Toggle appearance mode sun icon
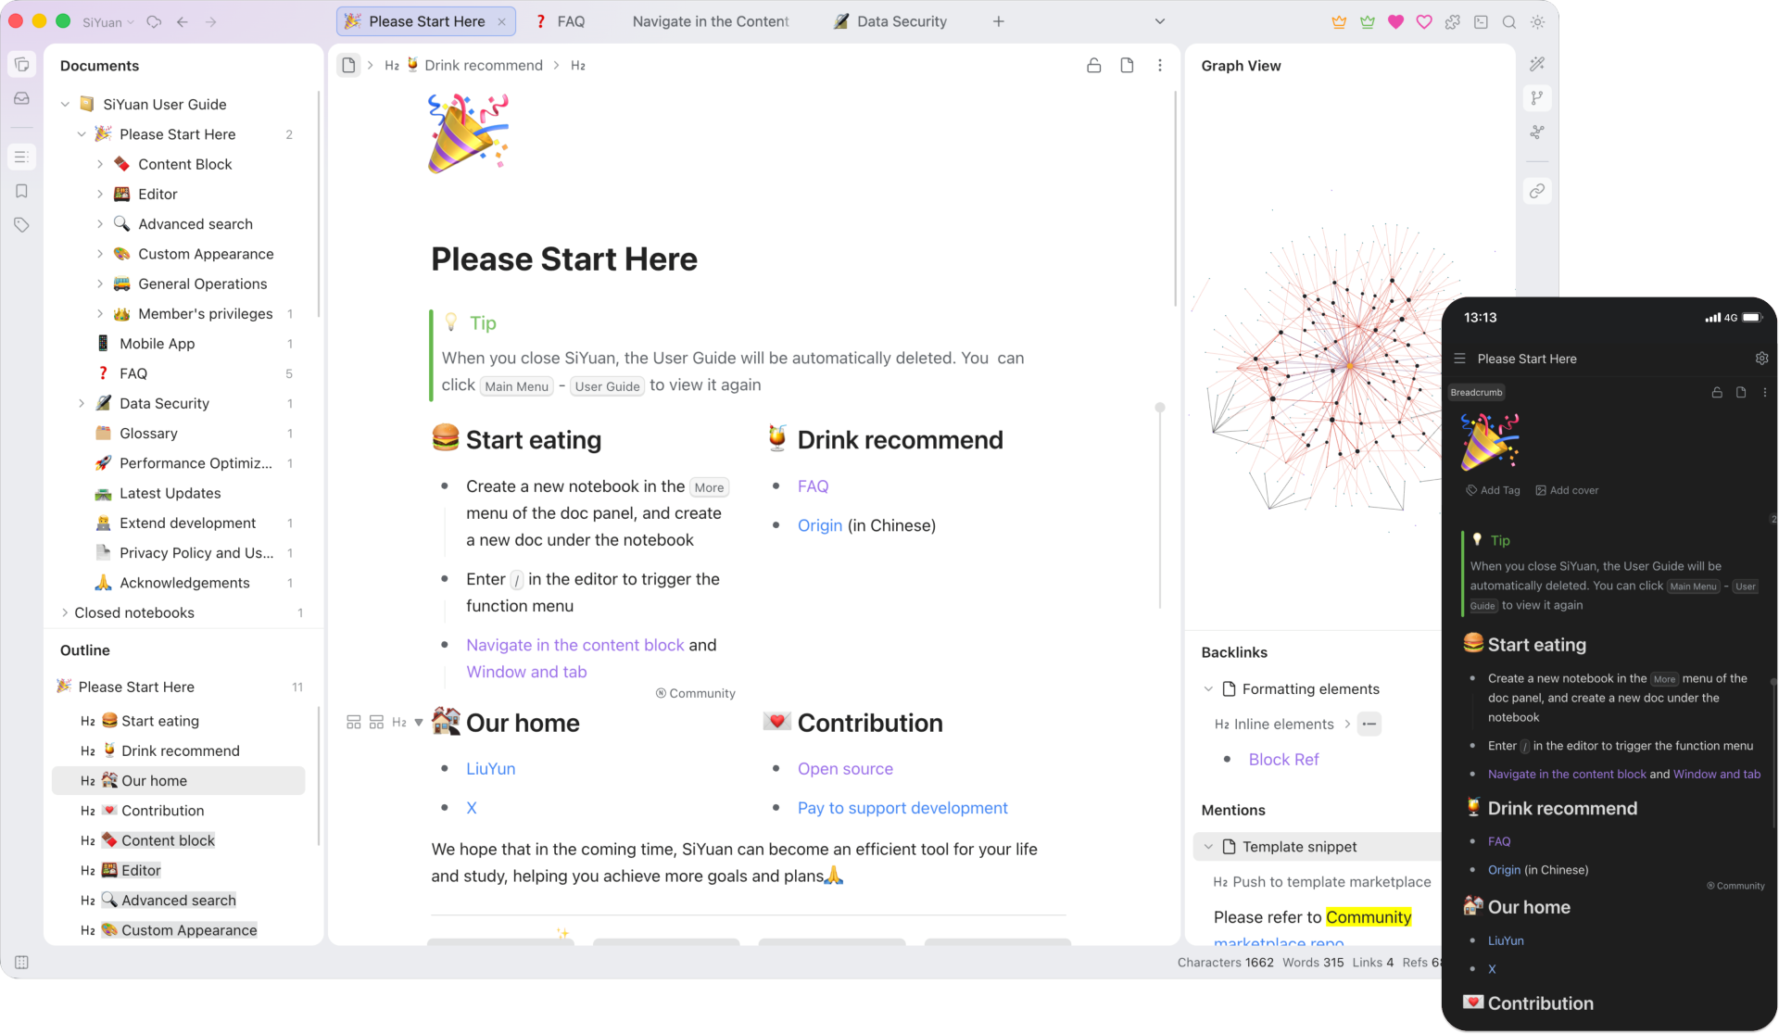 [x=1537, y=22]
